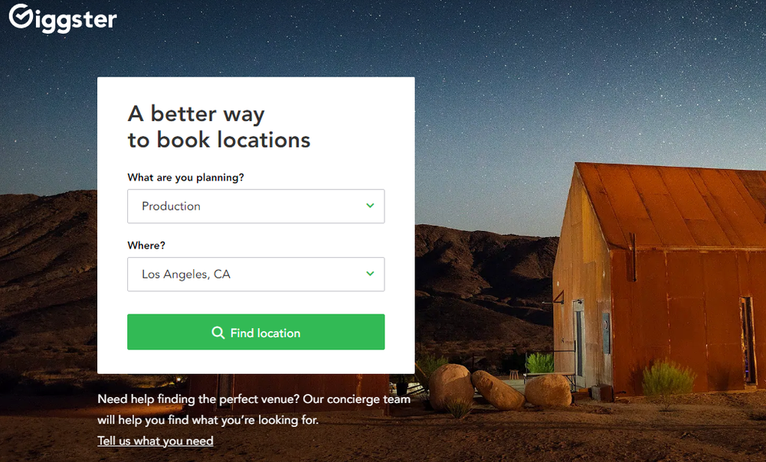
Task: Click the Giggster checkmark logo icon
Action: coord(21,15)
